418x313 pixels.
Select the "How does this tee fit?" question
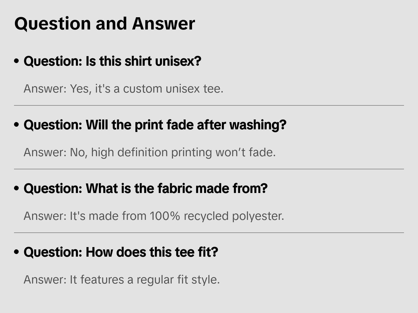pyautogui.click(x=121, y=252)
